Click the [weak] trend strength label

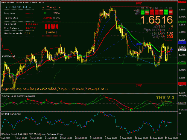51,32
